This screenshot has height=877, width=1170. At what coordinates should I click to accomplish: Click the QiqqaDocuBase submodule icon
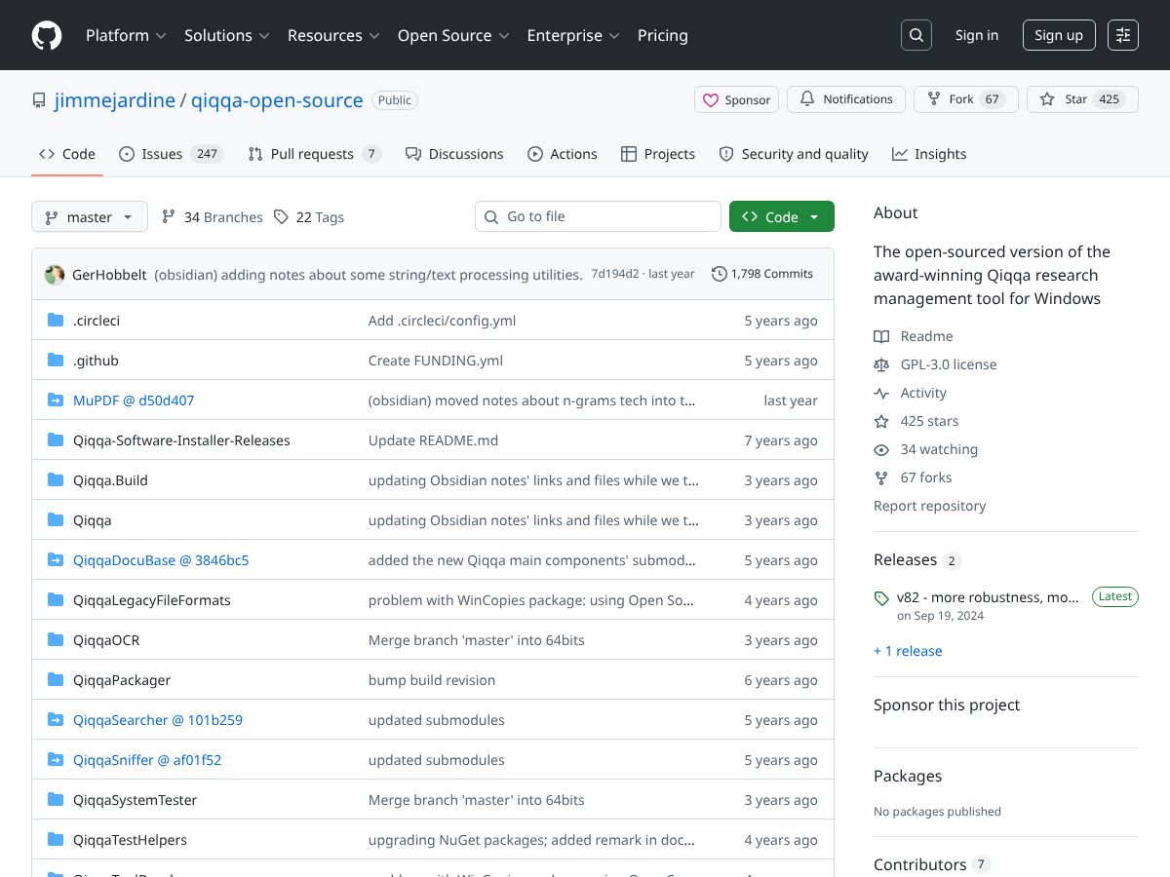[56, 560]
